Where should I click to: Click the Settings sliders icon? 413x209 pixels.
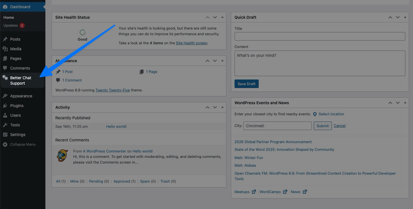(5, 135)
